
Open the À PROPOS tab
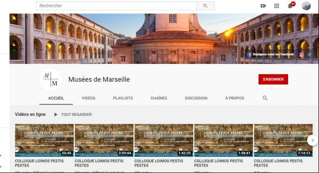235,98
